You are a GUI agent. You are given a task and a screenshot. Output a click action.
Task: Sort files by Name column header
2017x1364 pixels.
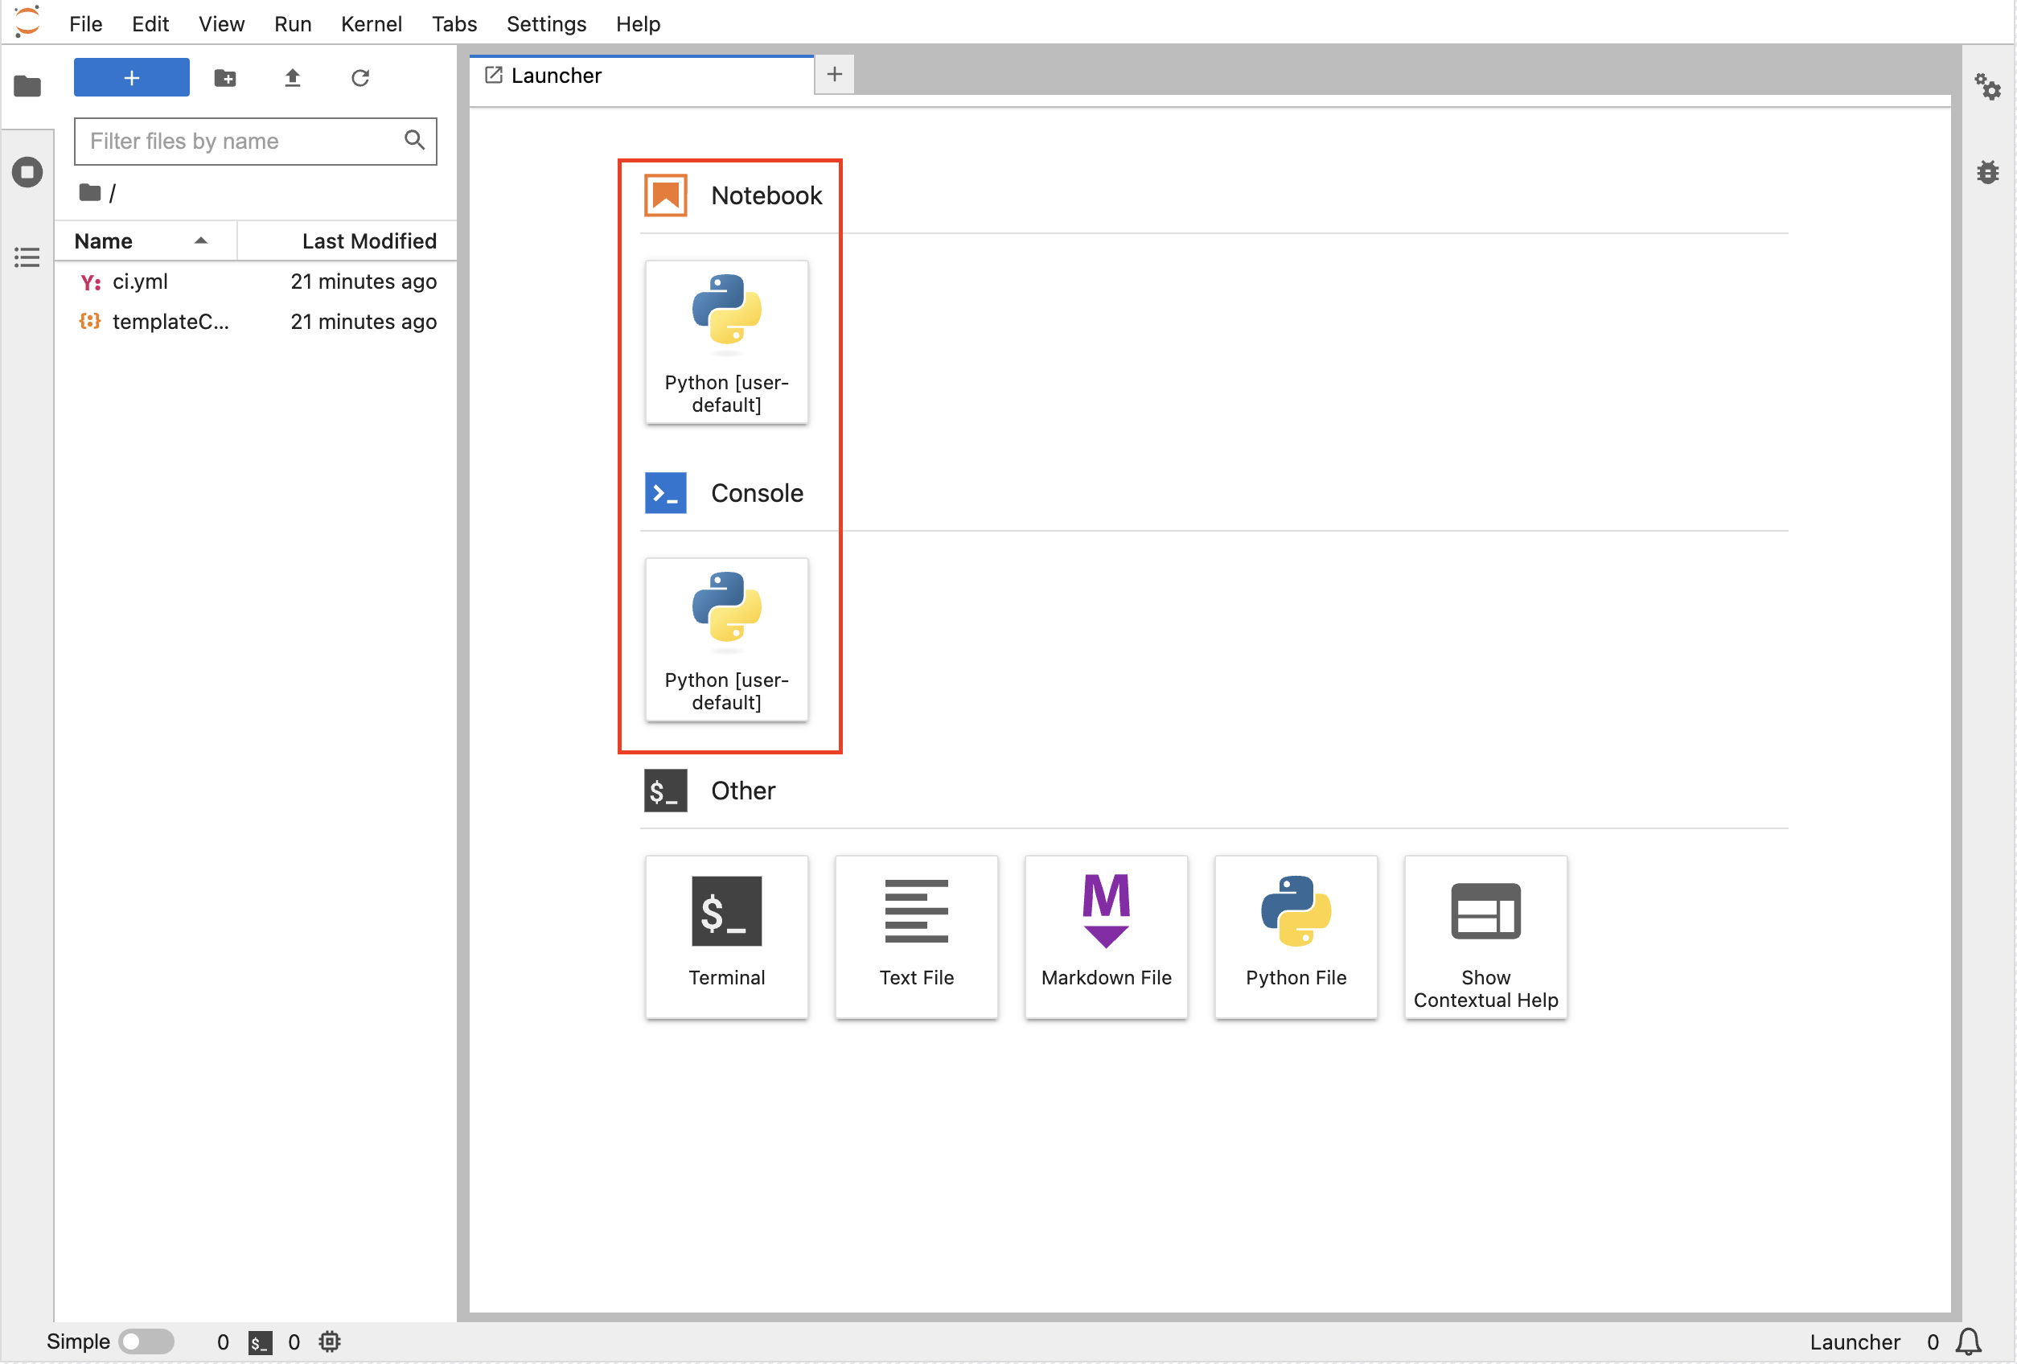146,241
